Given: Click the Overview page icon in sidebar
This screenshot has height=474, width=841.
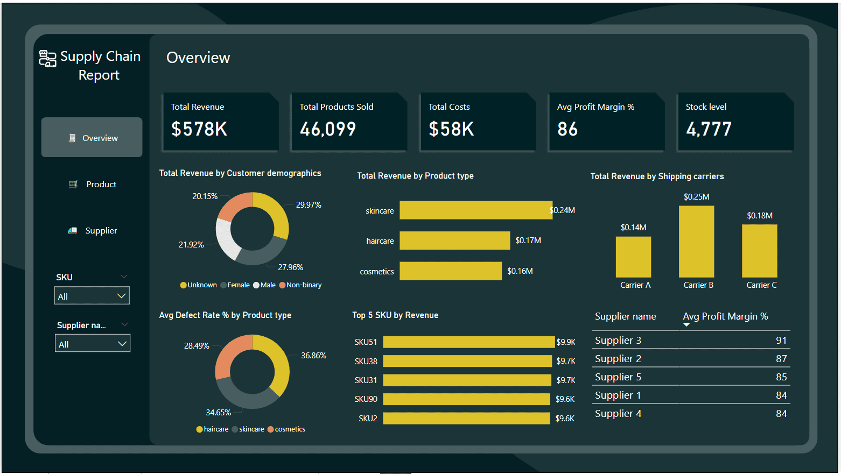Looking at the screenshot, I should pos(72,138).
